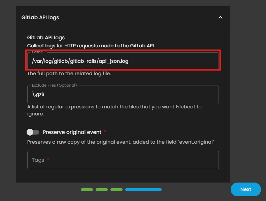Click the GitLab API logs accordion header title
The height and width of the screenshot is (201, 266).
tap(40, 17)
